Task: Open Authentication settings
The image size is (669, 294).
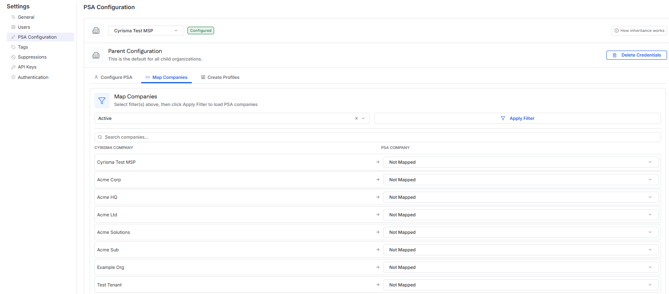Action: tap(40, 77)
